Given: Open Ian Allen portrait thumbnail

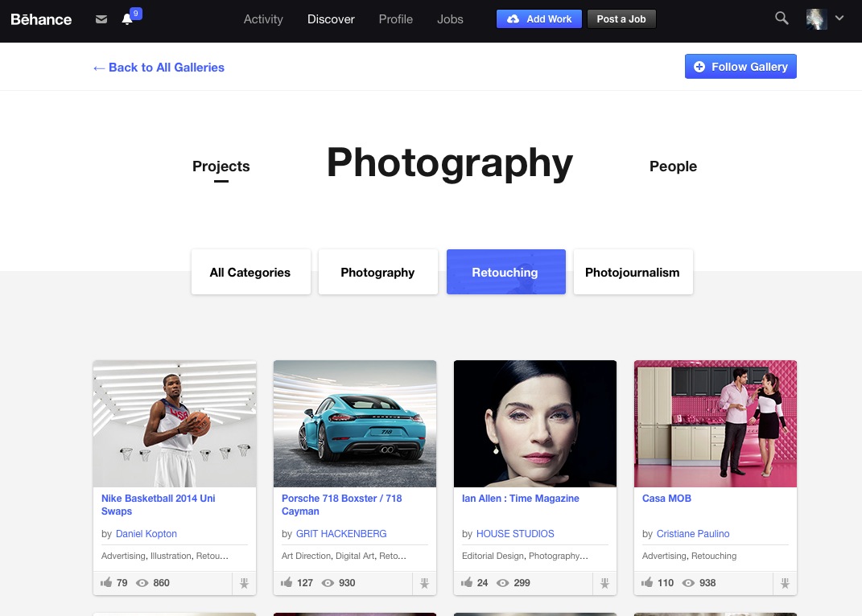Looking at the screenshot, I should coord(535,424).
